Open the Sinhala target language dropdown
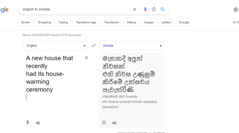 132,46
